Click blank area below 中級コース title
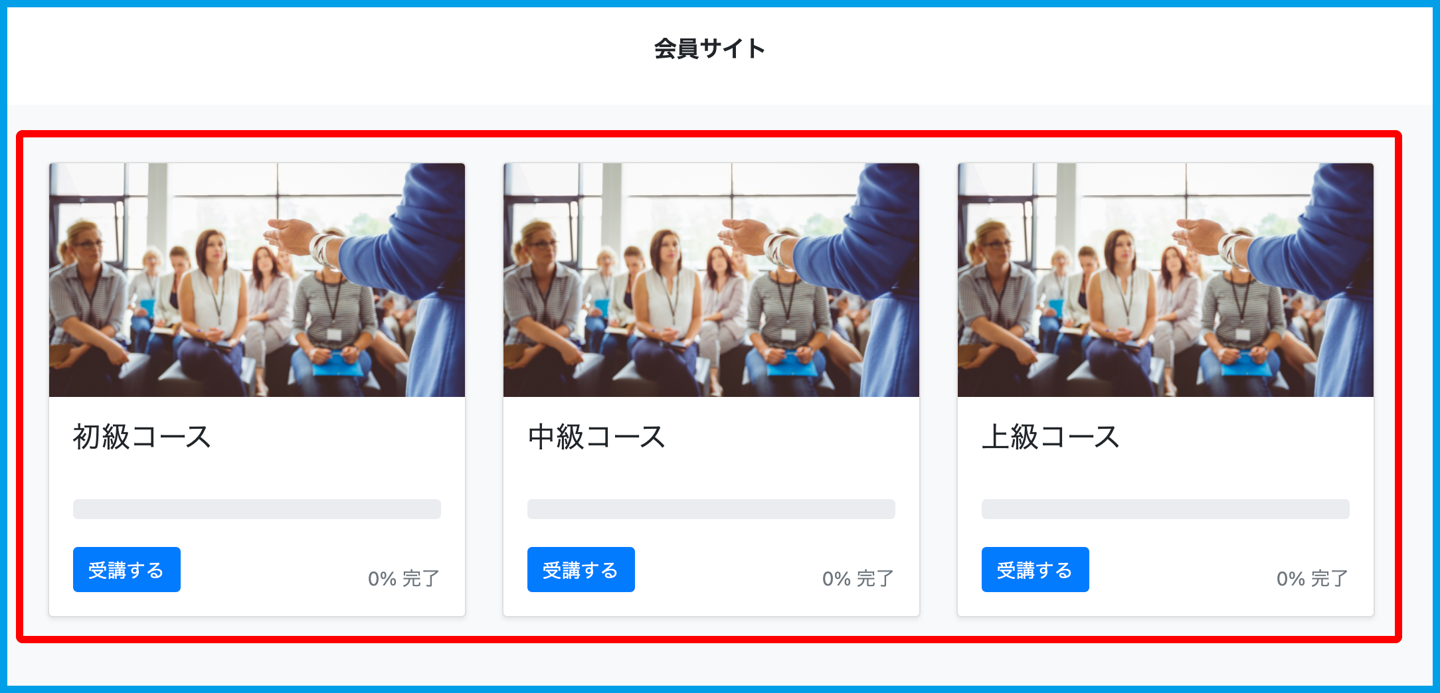Image resolution: width=1440 pixels, height=693 pixels. 711,477
